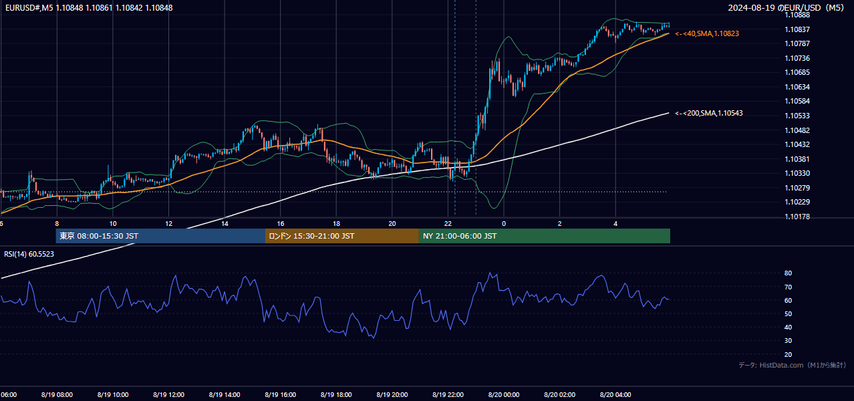This screenshot has width=854, height=401.
Task: Click the 8/19 16:00 time label
Action: 280,395
